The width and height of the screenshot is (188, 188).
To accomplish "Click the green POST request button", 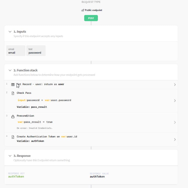I will [x=91, y=18].
